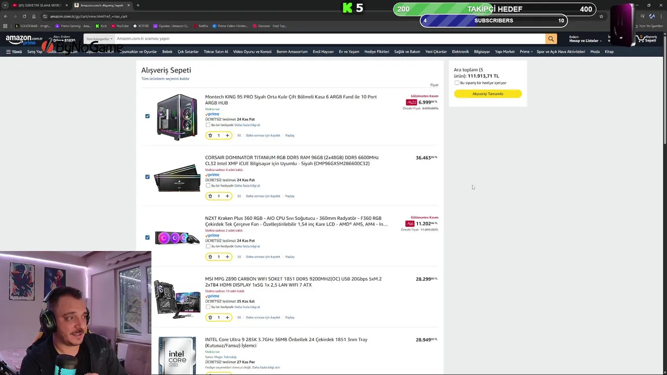Image resolution: width=667 pixels, height=375 pixels.
Task: Open the Tümü hamburger menu
Action: 14,52
